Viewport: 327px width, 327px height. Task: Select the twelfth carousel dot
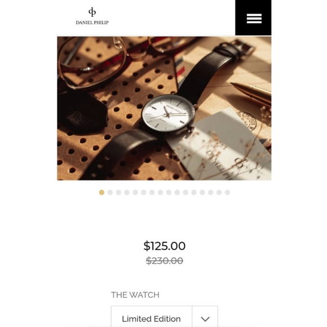coord(194,192)
